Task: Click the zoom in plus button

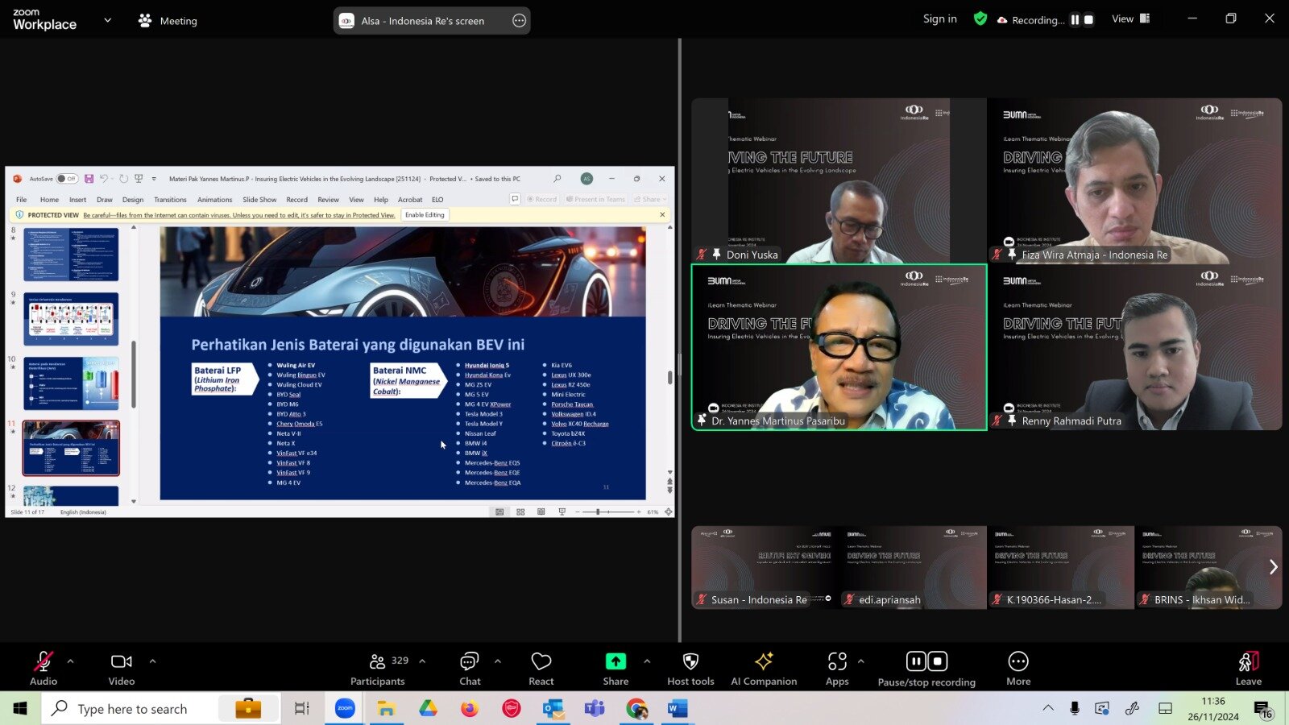Action: (x=639, y=512)
